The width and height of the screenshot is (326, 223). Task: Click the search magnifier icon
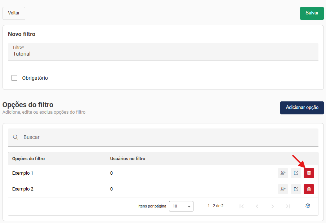(x=15, y=137)
